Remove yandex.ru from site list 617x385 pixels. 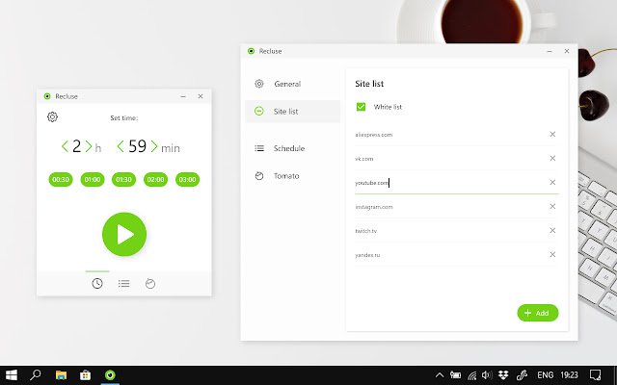point(552,254)
